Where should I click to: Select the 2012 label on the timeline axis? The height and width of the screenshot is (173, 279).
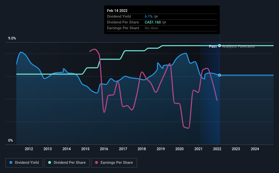pyautogui.click(x=29, y=149)
